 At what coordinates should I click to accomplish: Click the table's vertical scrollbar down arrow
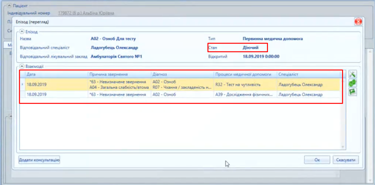click(343, 147)
